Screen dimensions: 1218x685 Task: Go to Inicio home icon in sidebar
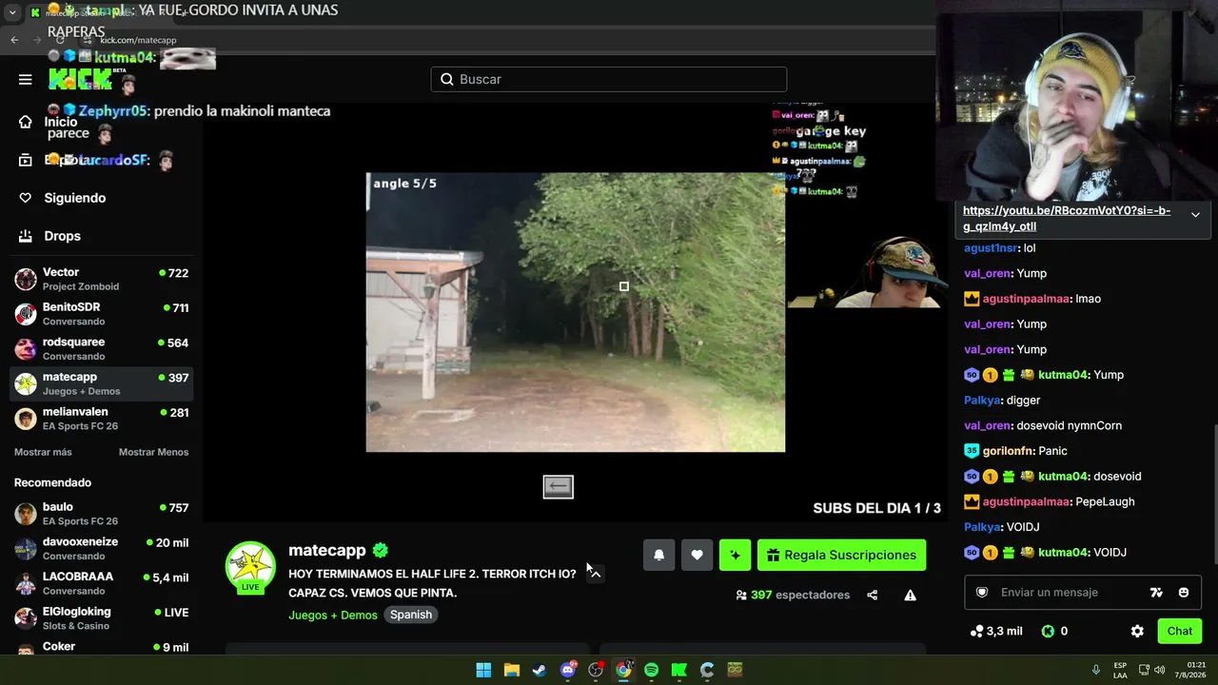(x=26, y=122)
